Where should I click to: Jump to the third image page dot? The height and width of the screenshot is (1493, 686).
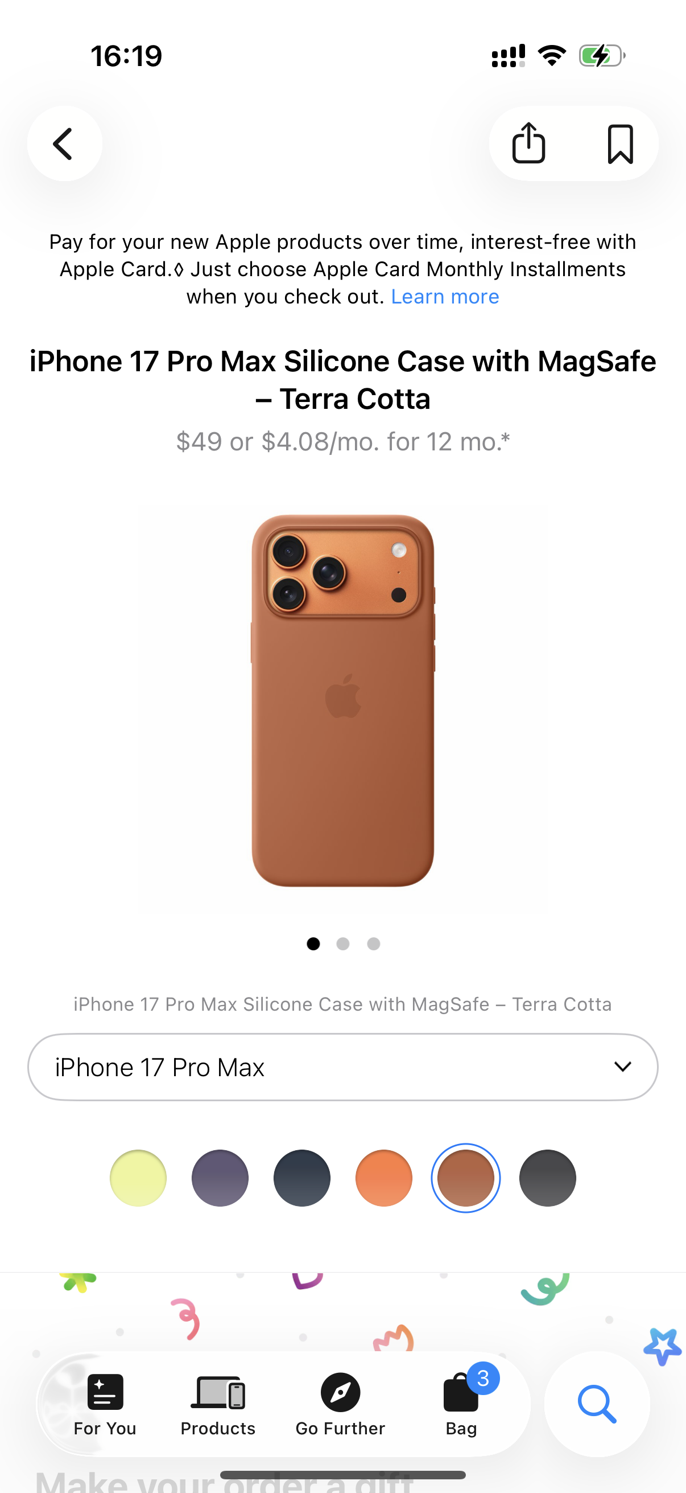(373, 944)
